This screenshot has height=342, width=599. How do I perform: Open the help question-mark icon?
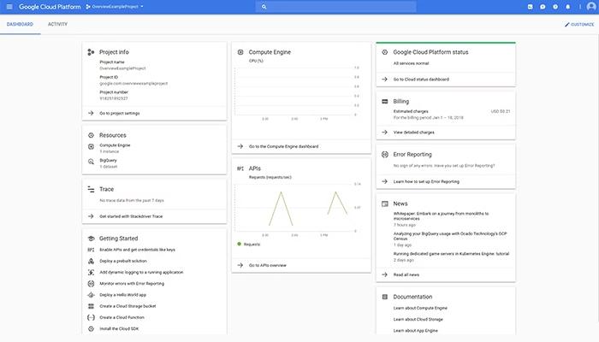555,7
